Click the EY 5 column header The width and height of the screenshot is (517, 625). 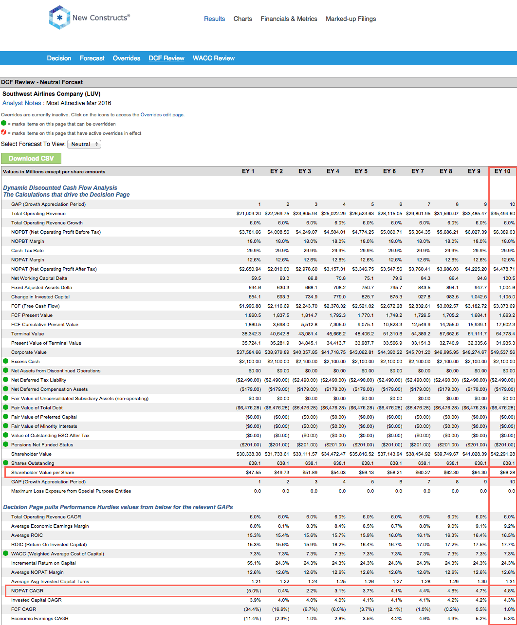[x=361, y=171]
